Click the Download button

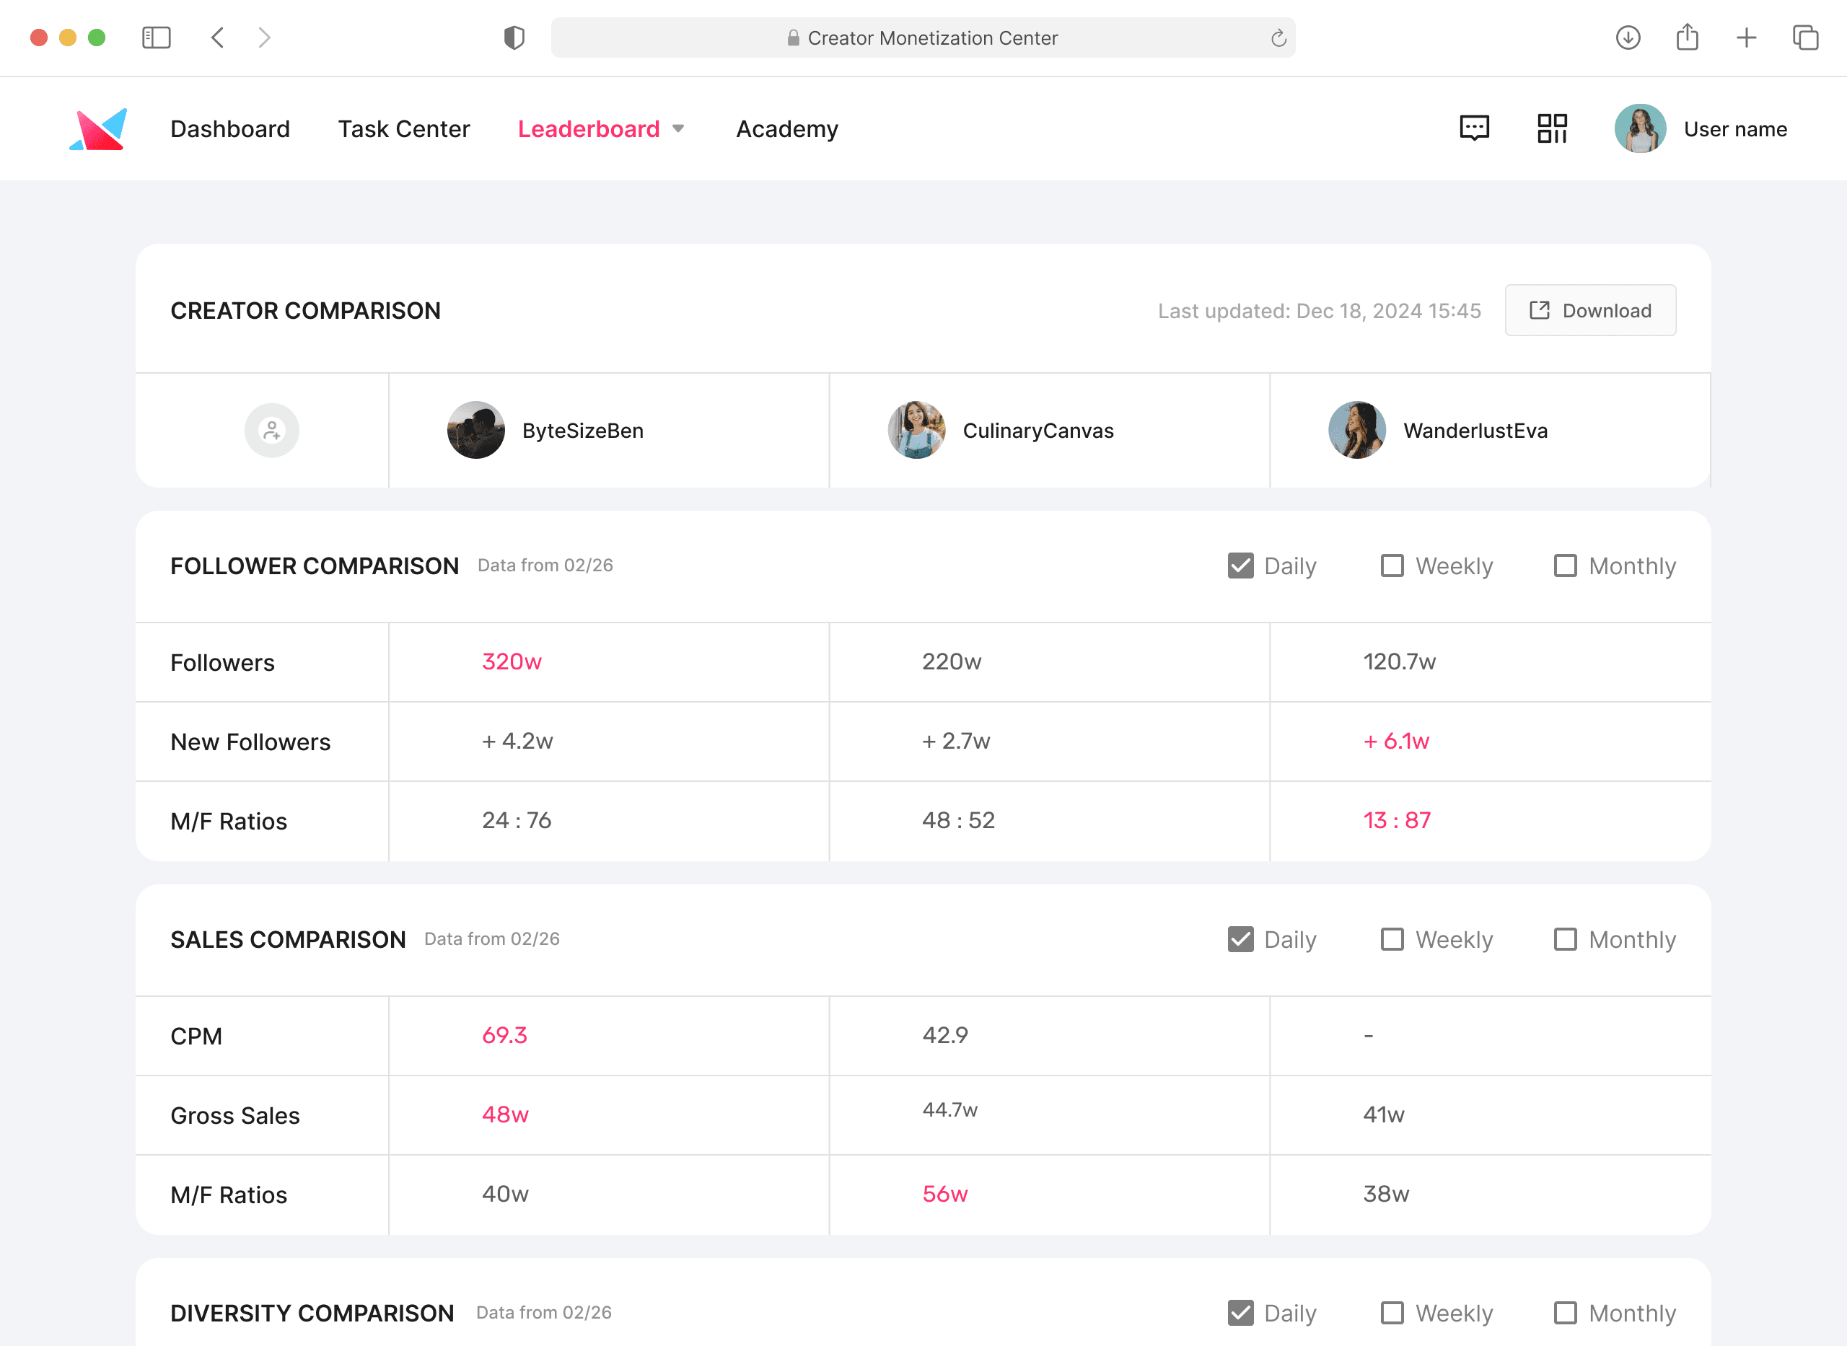[1590, 310]
